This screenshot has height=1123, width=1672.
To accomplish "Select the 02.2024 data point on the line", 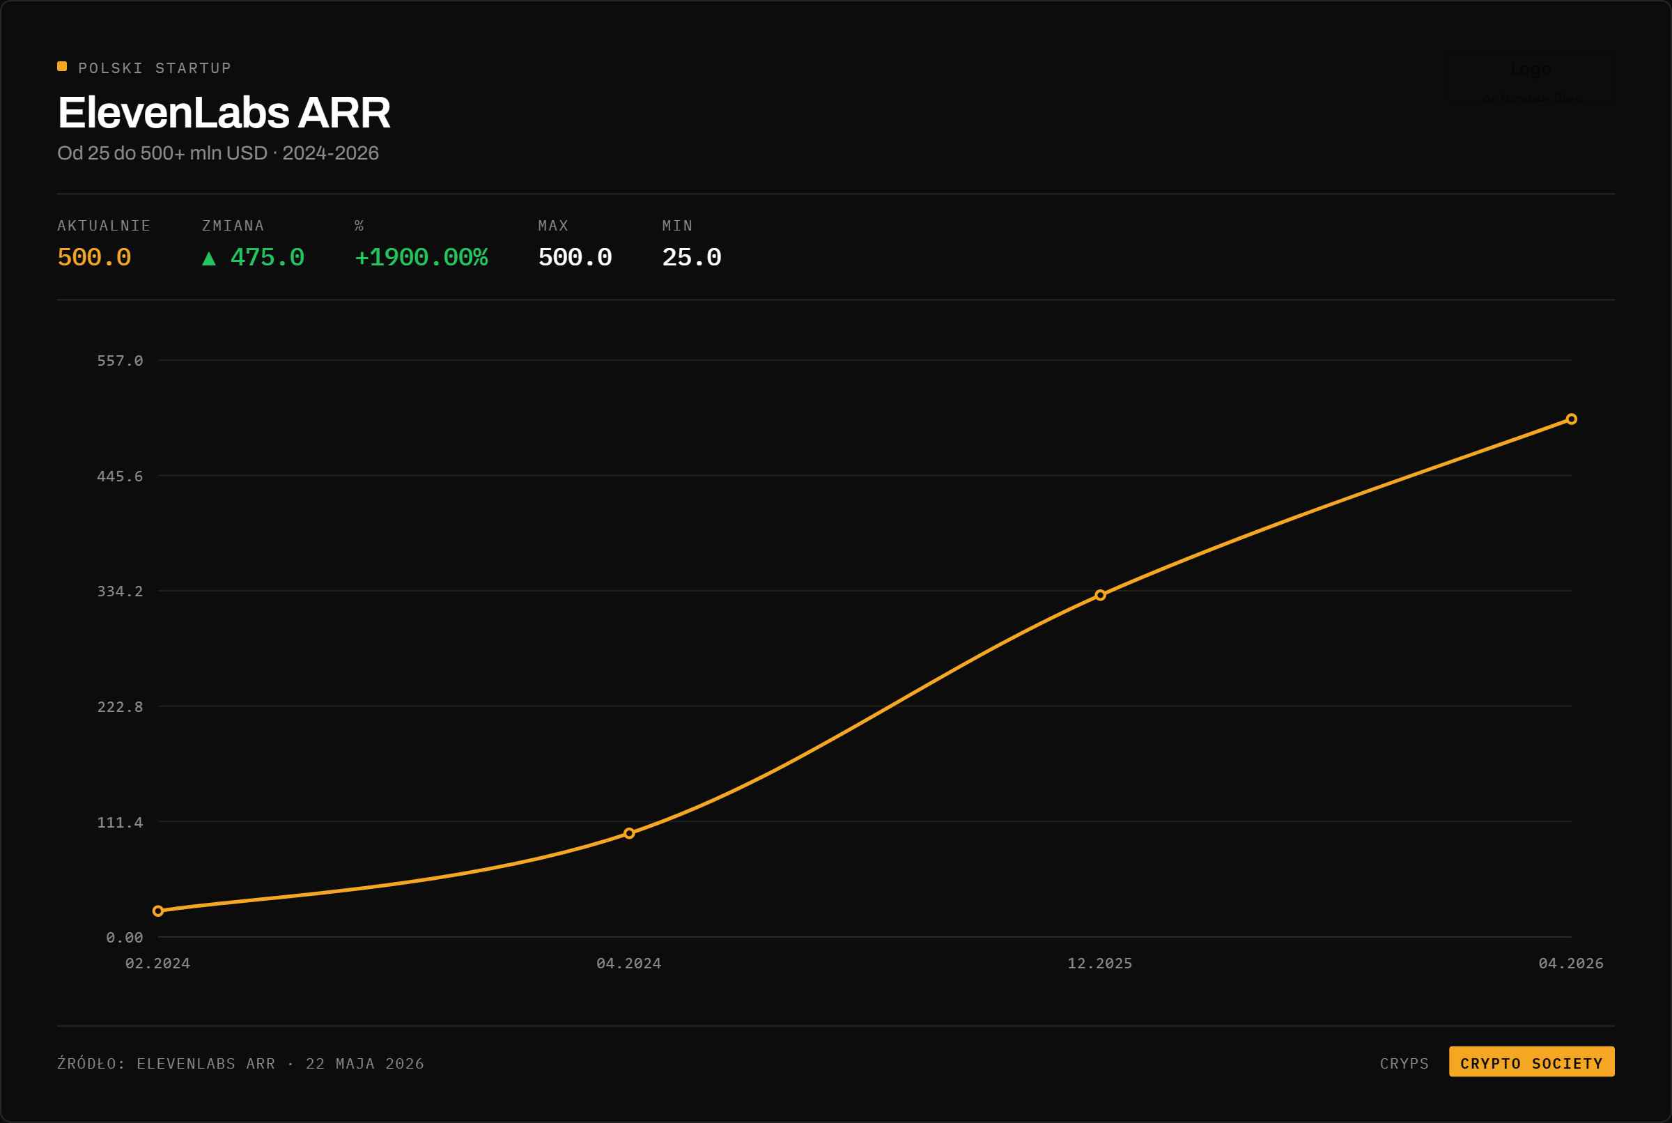I will tap(158, 911).
